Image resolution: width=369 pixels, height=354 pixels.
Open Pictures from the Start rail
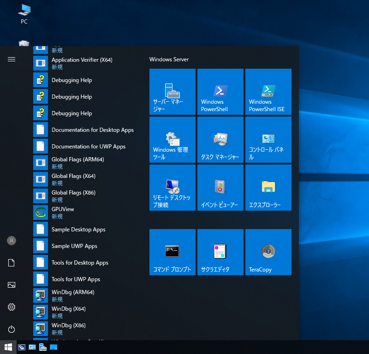[x=11, y=285]
